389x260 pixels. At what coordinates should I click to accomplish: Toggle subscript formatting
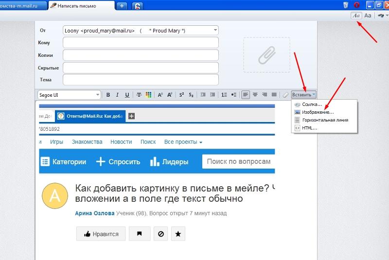pos(191,95)
